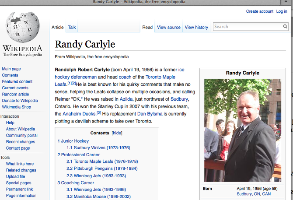Click ON link in infobox
This screenshot has width=293, height=200.
click(x=257, y=194)
